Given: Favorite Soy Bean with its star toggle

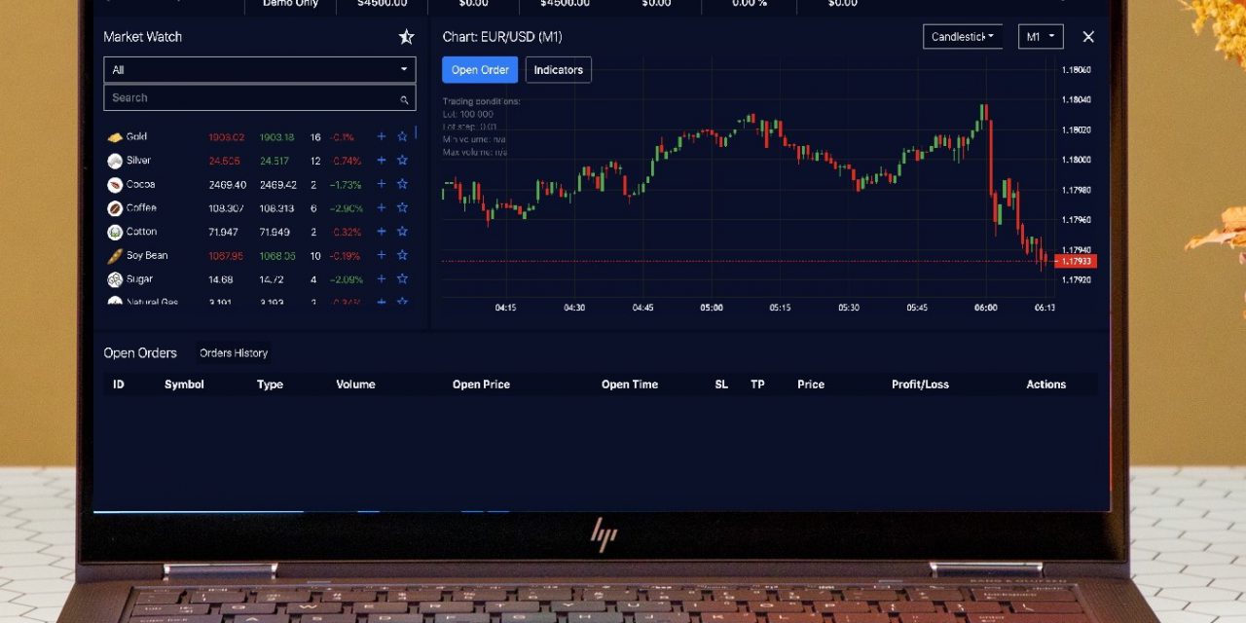Looking at the screenshot, I should (x=402, y=255).
